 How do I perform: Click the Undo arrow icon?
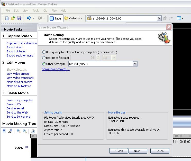[x=29, y=18]
